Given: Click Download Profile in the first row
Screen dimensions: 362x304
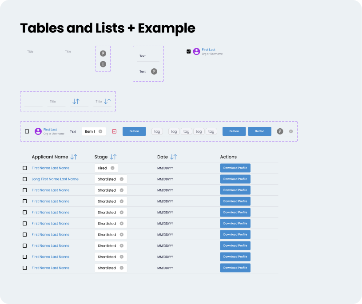Looking at the screenshot, I should click(x=235, y=168).
